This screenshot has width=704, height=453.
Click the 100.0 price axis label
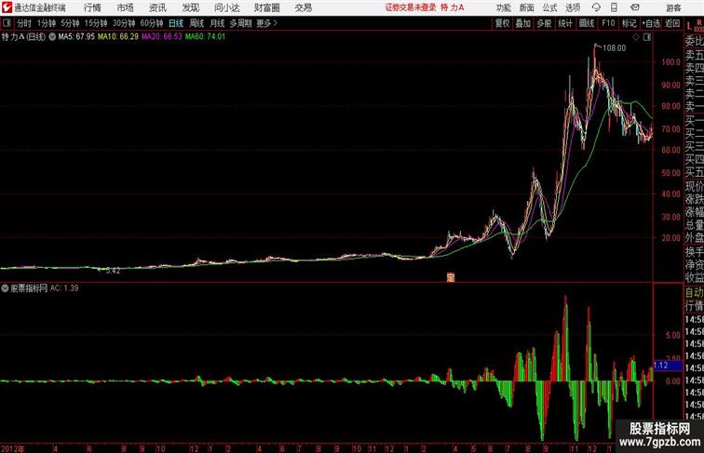click(x=671, y=62)
